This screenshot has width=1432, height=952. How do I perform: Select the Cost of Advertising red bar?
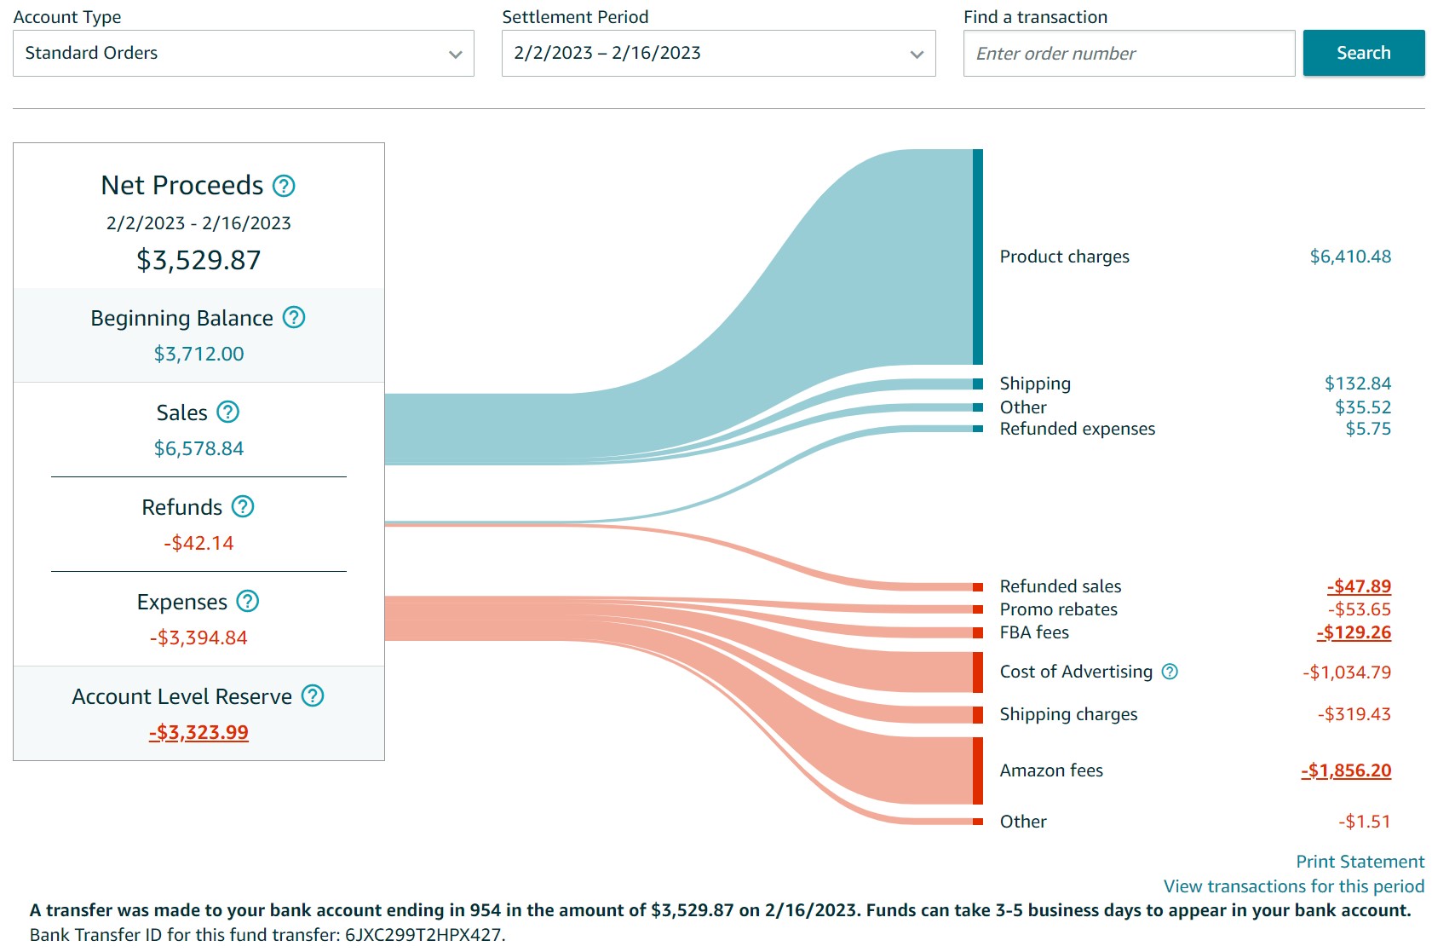(x=978, y=672)
